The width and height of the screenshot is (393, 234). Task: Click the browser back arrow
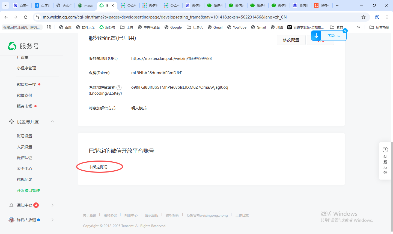pos(6,17)
